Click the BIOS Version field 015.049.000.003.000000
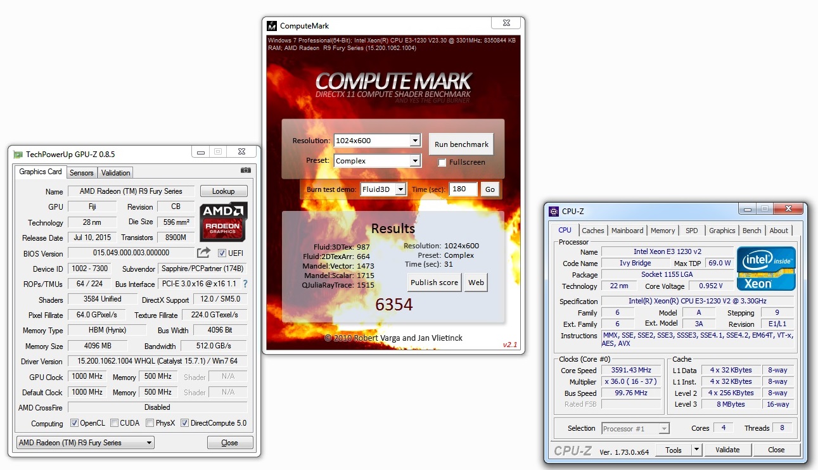The height and width of the screenshot is (470, 818). pos(131,253)
